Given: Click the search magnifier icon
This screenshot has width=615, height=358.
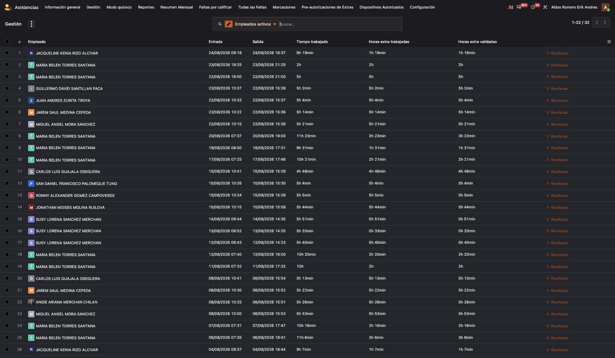Looking at the screenshot, I should 220,24.
